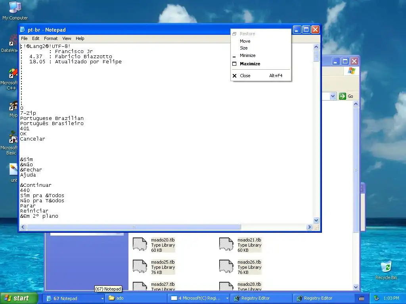Click Notepad horizontal scrollbar left arrow
Image resolution: width=406 pixels, height=304 pixels.
pyautogui.click(x=23, y=227)
